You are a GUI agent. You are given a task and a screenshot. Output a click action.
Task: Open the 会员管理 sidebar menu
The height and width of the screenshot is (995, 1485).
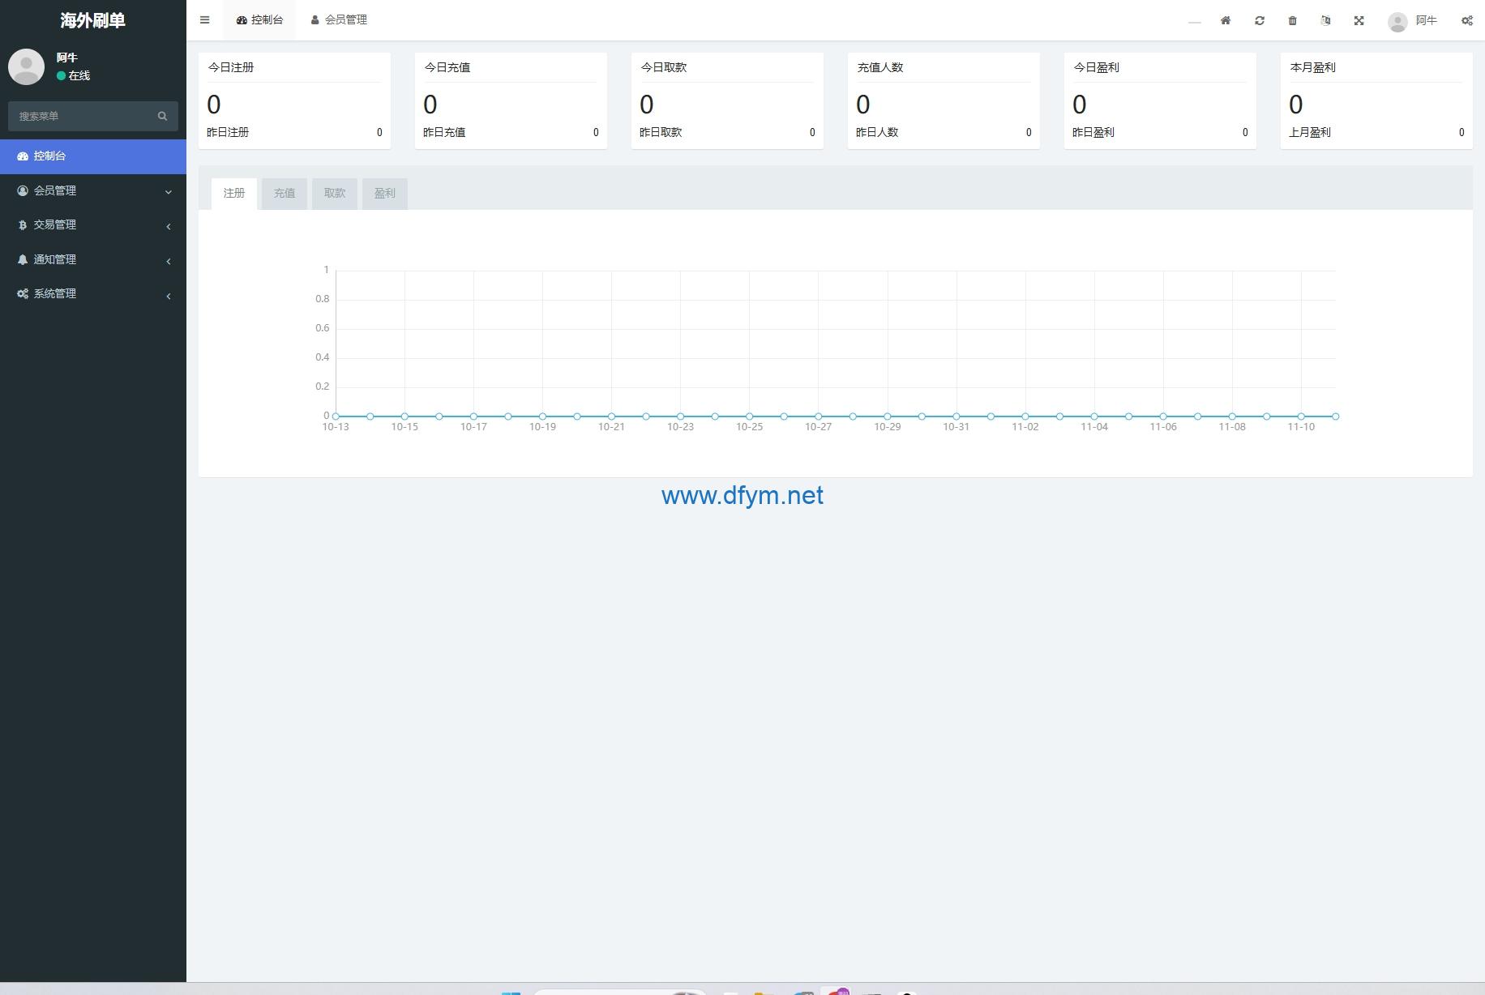93,190
